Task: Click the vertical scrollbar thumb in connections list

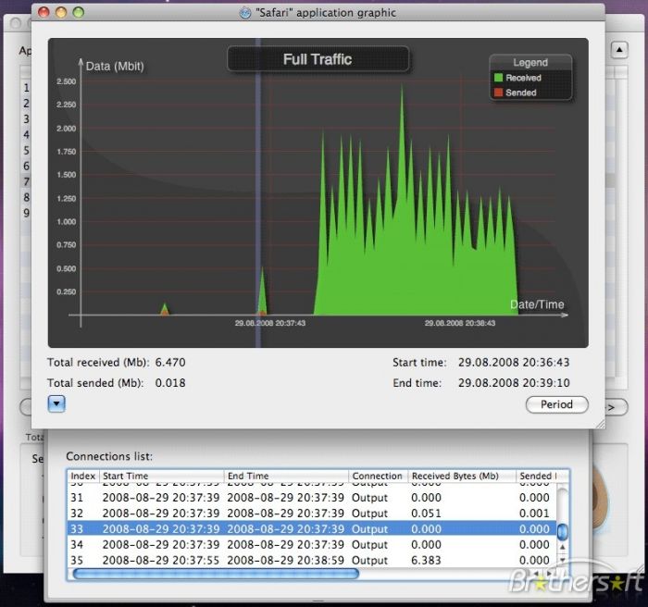Action: [x=563, y=532]
